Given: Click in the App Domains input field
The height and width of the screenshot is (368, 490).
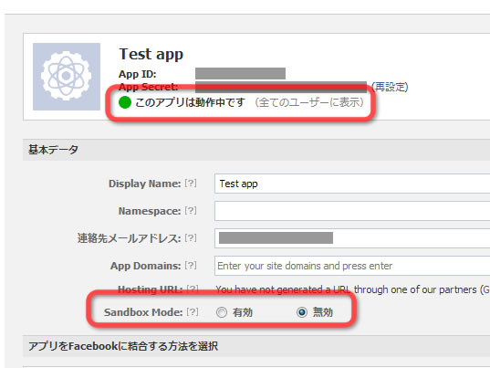Looking at the screenshot, I should 352,266.
